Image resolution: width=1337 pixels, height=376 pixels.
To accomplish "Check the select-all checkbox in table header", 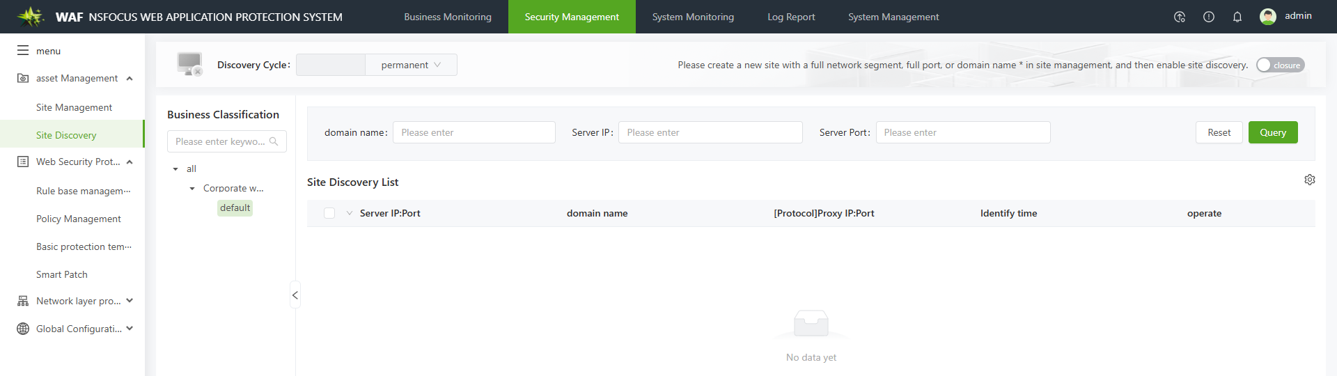I will (x=329, y=213).
